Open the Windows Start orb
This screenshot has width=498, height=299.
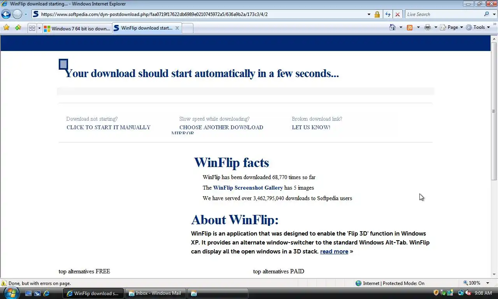[x=11, y=293]
